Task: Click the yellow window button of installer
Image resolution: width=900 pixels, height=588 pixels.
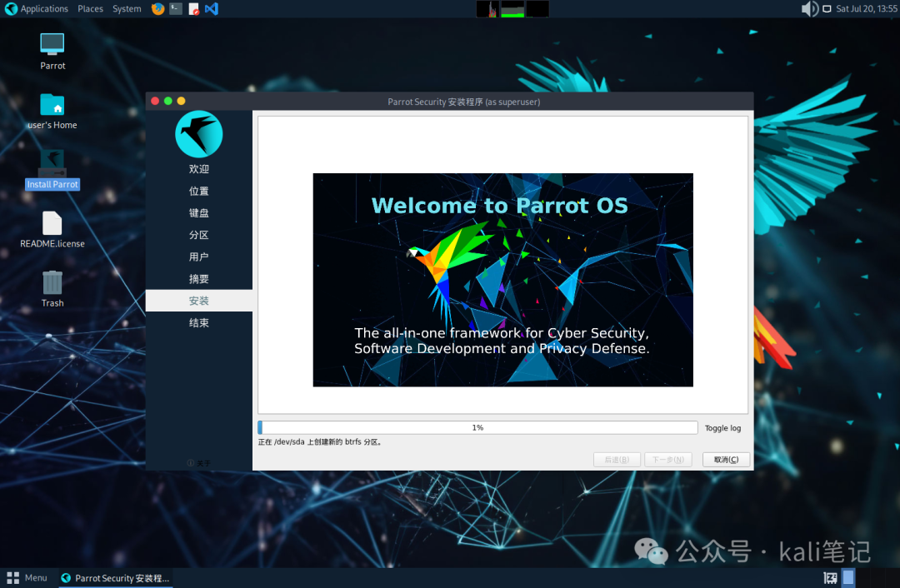Action: (x=182, y=101)
